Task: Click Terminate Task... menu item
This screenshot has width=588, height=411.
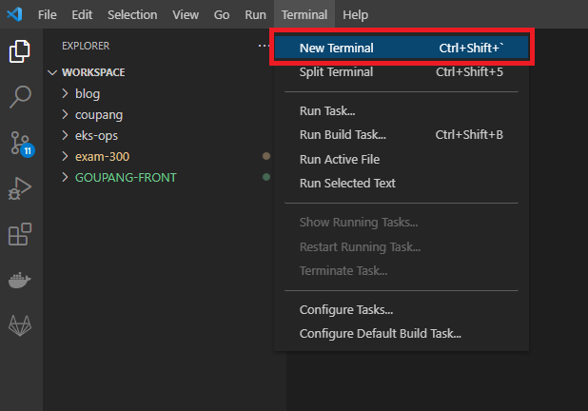Action: tap(402, 271)
